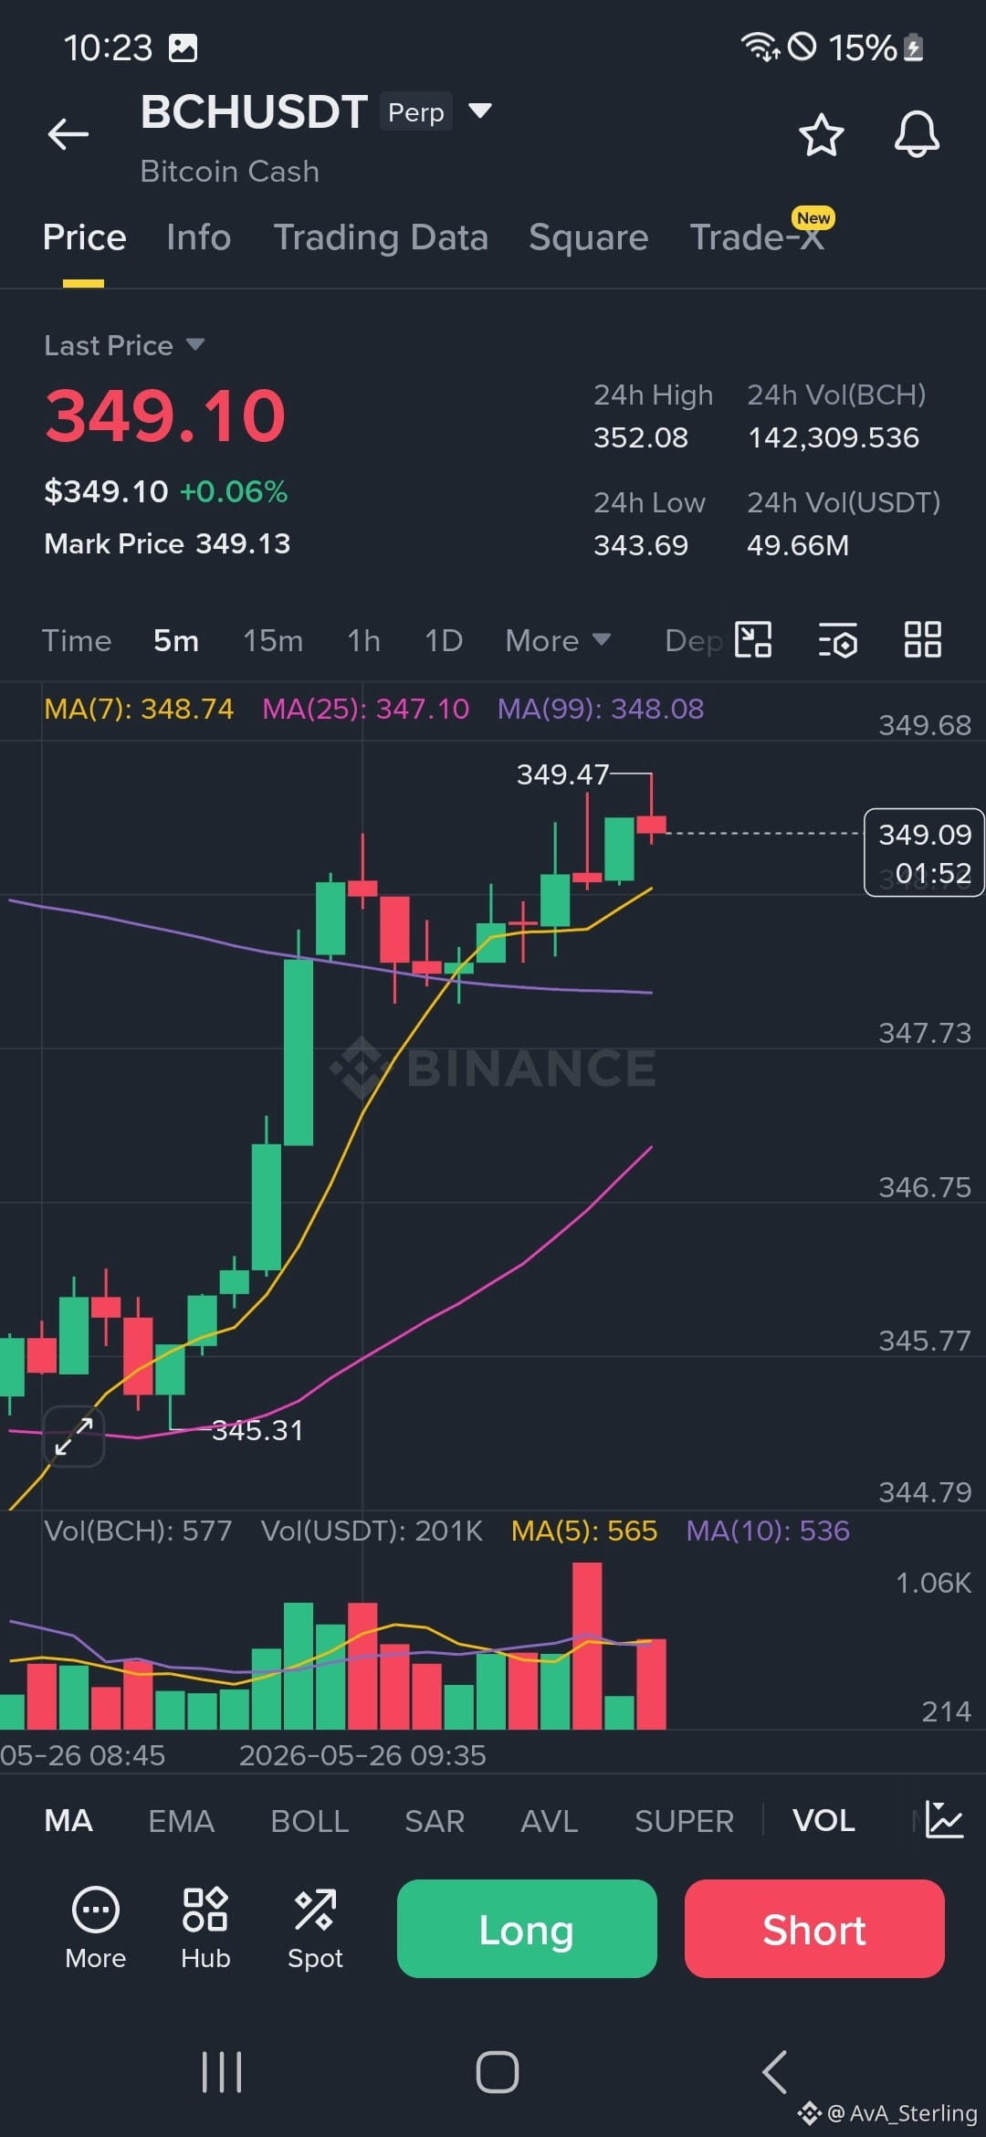This screenshot has width=986, height=2137.
Task: Expand BCHUSDT Perp pair dropdown arrow
Action: (x=480, y=111)
